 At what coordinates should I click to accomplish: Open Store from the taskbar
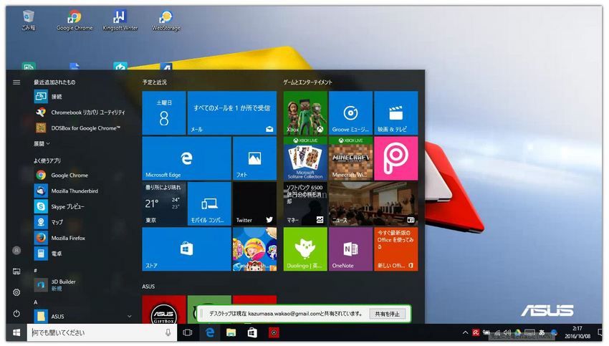[252, 333]
